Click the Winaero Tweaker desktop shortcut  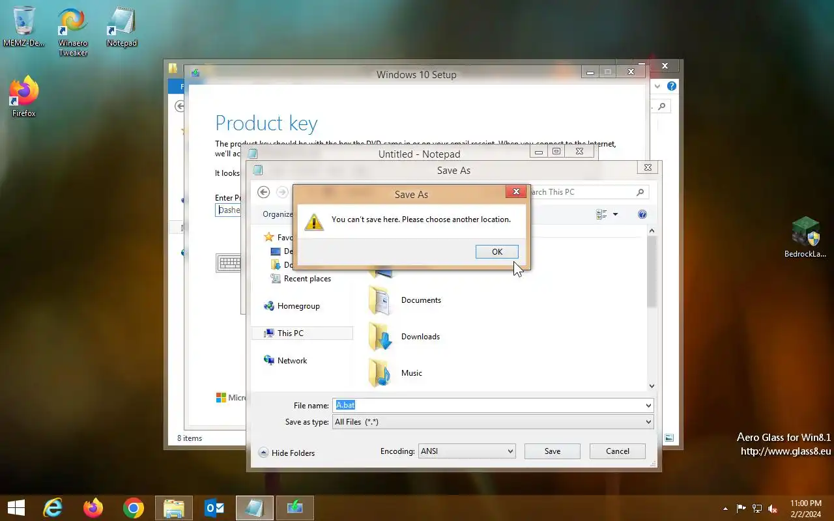[73, 33]
